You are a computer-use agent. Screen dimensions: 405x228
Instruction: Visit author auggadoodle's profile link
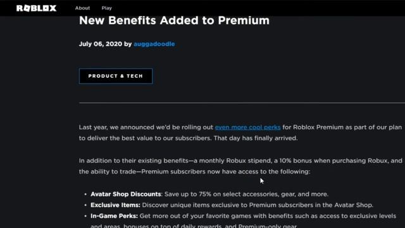point(154,44)
